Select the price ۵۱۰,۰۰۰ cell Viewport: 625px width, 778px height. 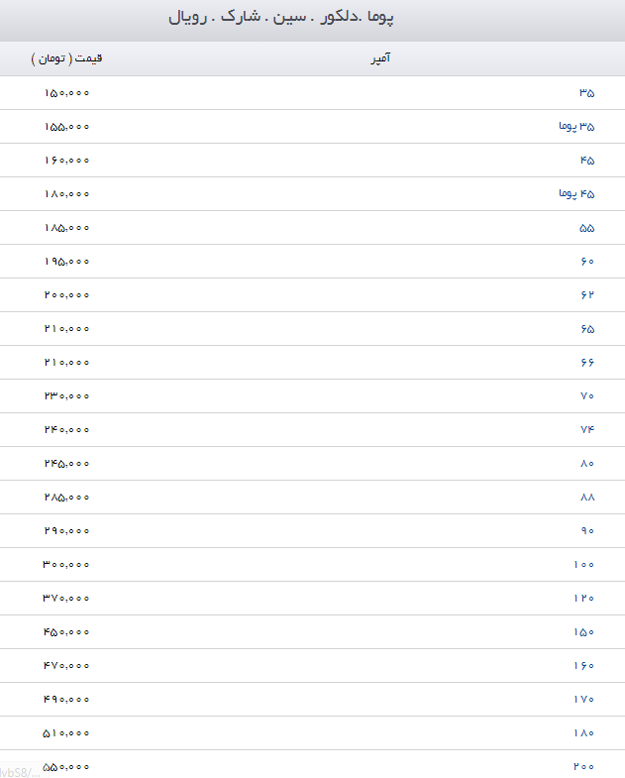pyautogui.click(x=66, y=732)
